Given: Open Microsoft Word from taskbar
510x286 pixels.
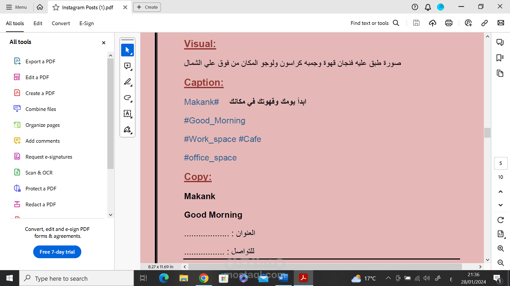Looking at the screenshot, I should click(x=283, y=278).
